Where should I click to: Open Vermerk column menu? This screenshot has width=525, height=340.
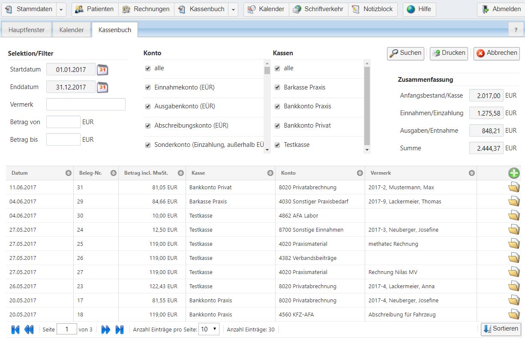[x=471, y=173]
